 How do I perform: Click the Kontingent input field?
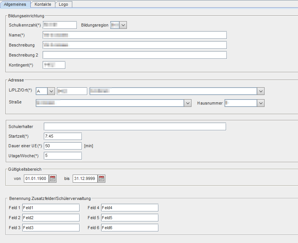(54, 65)
